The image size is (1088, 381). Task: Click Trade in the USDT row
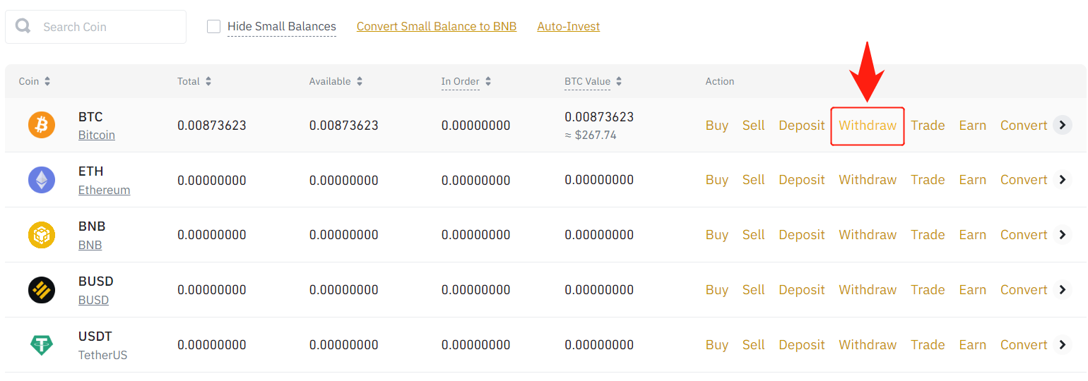[x=928, y=345]
